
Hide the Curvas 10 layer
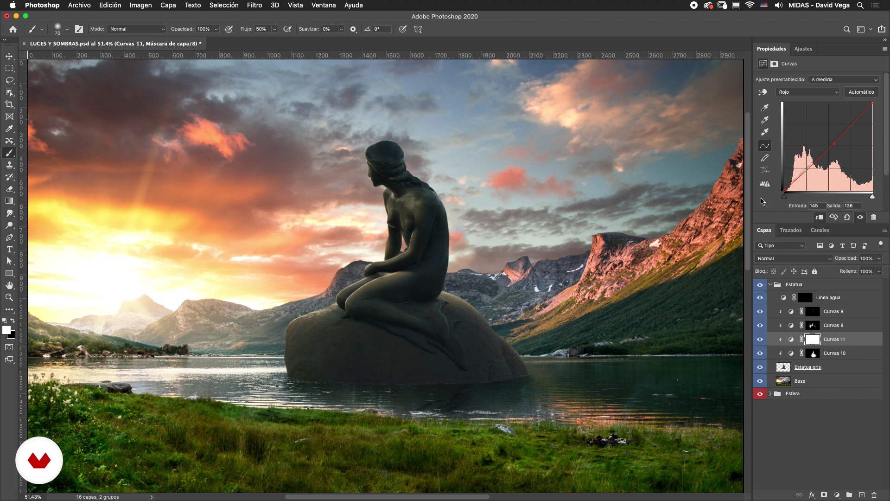[760, 353]
